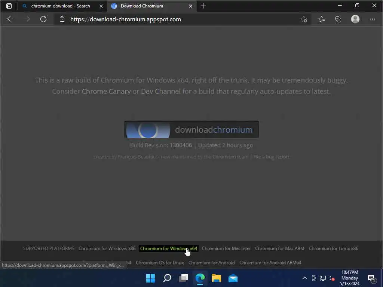Show hidden system tray icons chevron
The image size is (383, 287).
(x=305, y=278)
